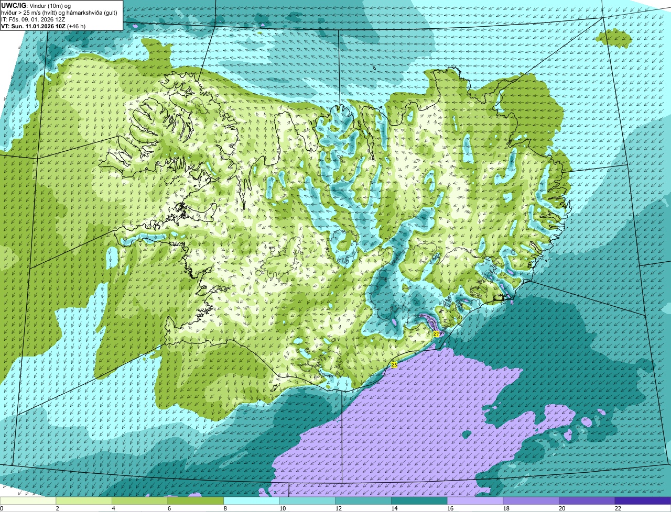Pick the light yellow-green 2–4 m/s swatch
671x512 pixels.
[x=84, y=500]
